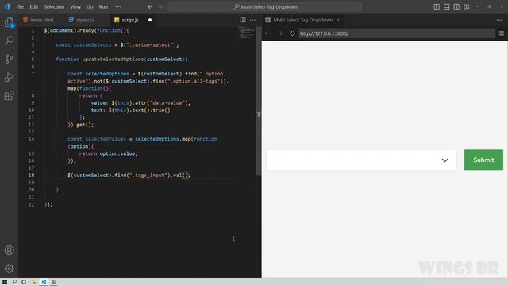Image resolution: width=508 pixels, height=286 pixels.
Task: Open Customize Layout icon
Action: [x=467, y=7]
